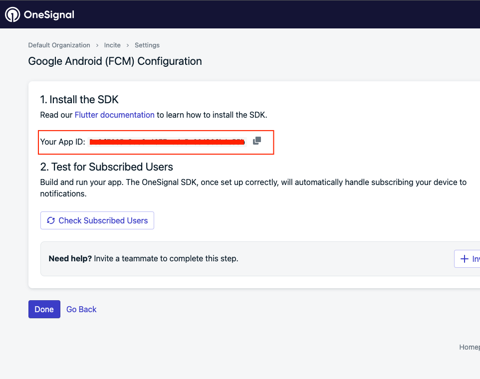Click the "1. Install the SDK" heading
Image resolution: width=480 pixels, height=379 pixels.
click(79, 100)
